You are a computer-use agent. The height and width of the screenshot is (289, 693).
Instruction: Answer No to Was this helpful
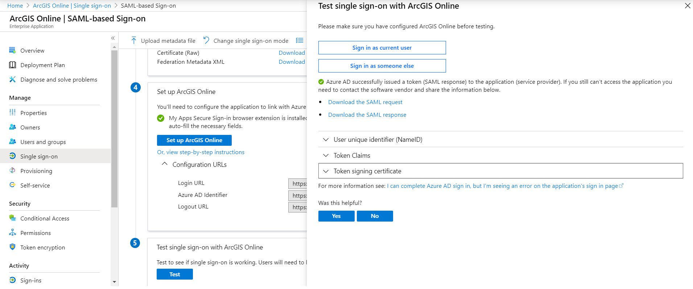375,216
